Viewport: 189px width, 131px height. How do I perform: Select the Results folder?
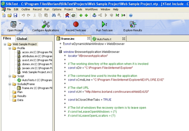pos(19,96)
